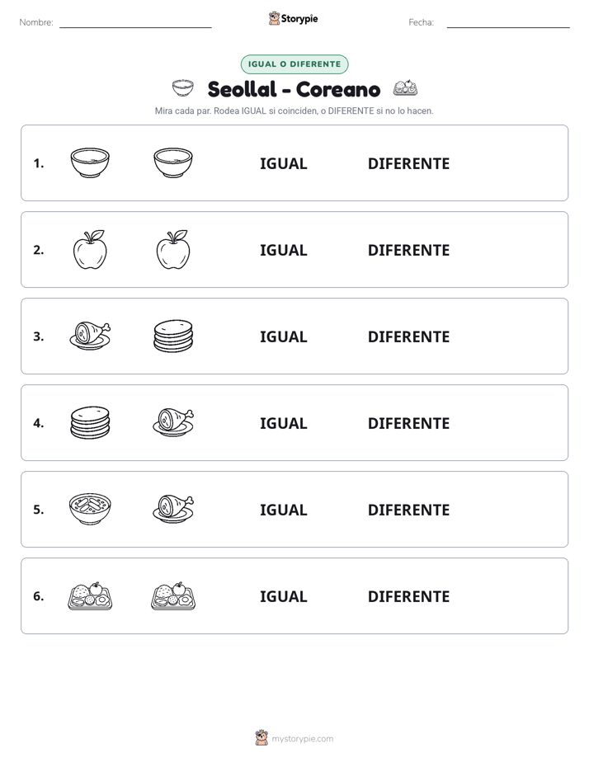Click the food tray icon beside the title
This screenshot has width=589, height=762.
(x=405, y=88)
